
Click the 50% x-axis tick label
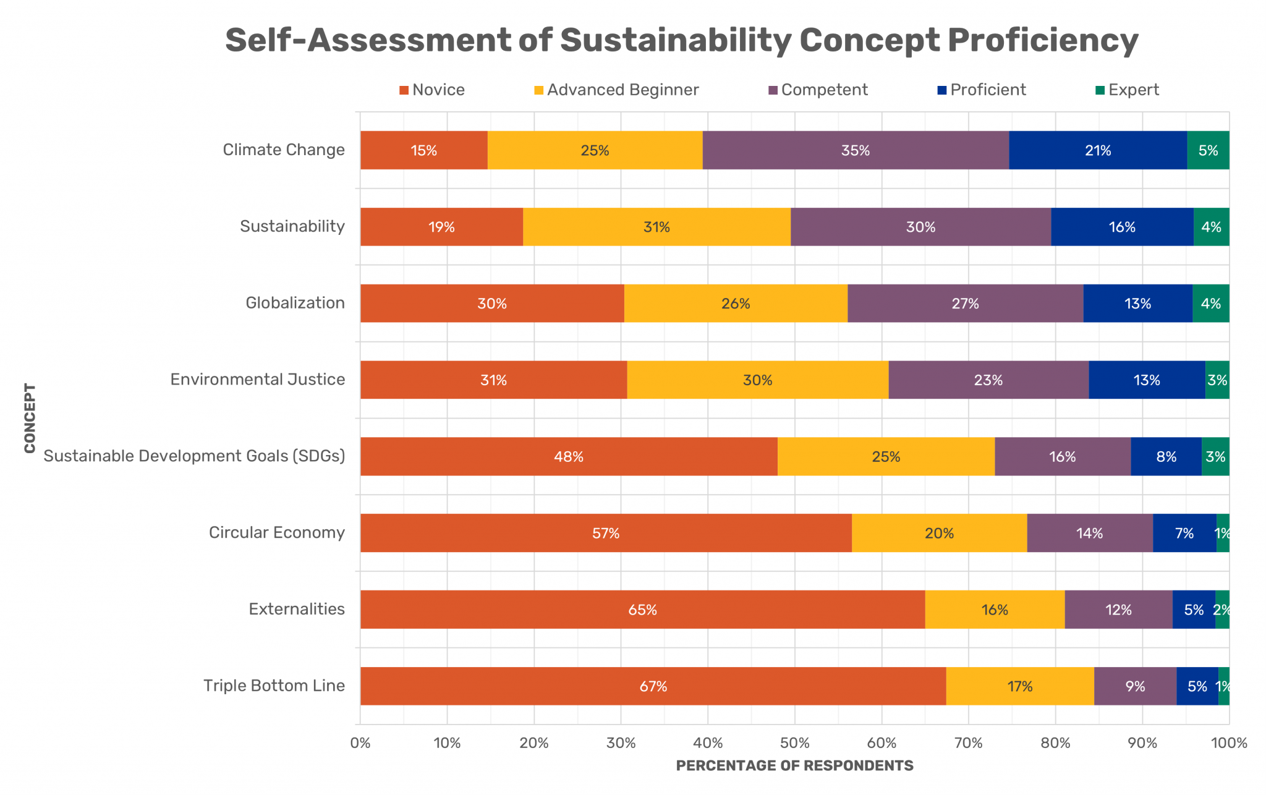coord(794,743)
